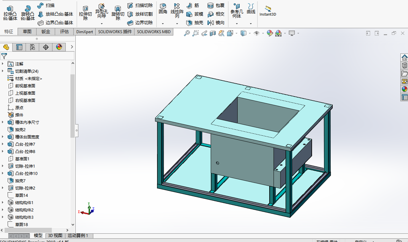
Task: Click the 线性阵列 linear pattern tool
Action: coord(177,11)
